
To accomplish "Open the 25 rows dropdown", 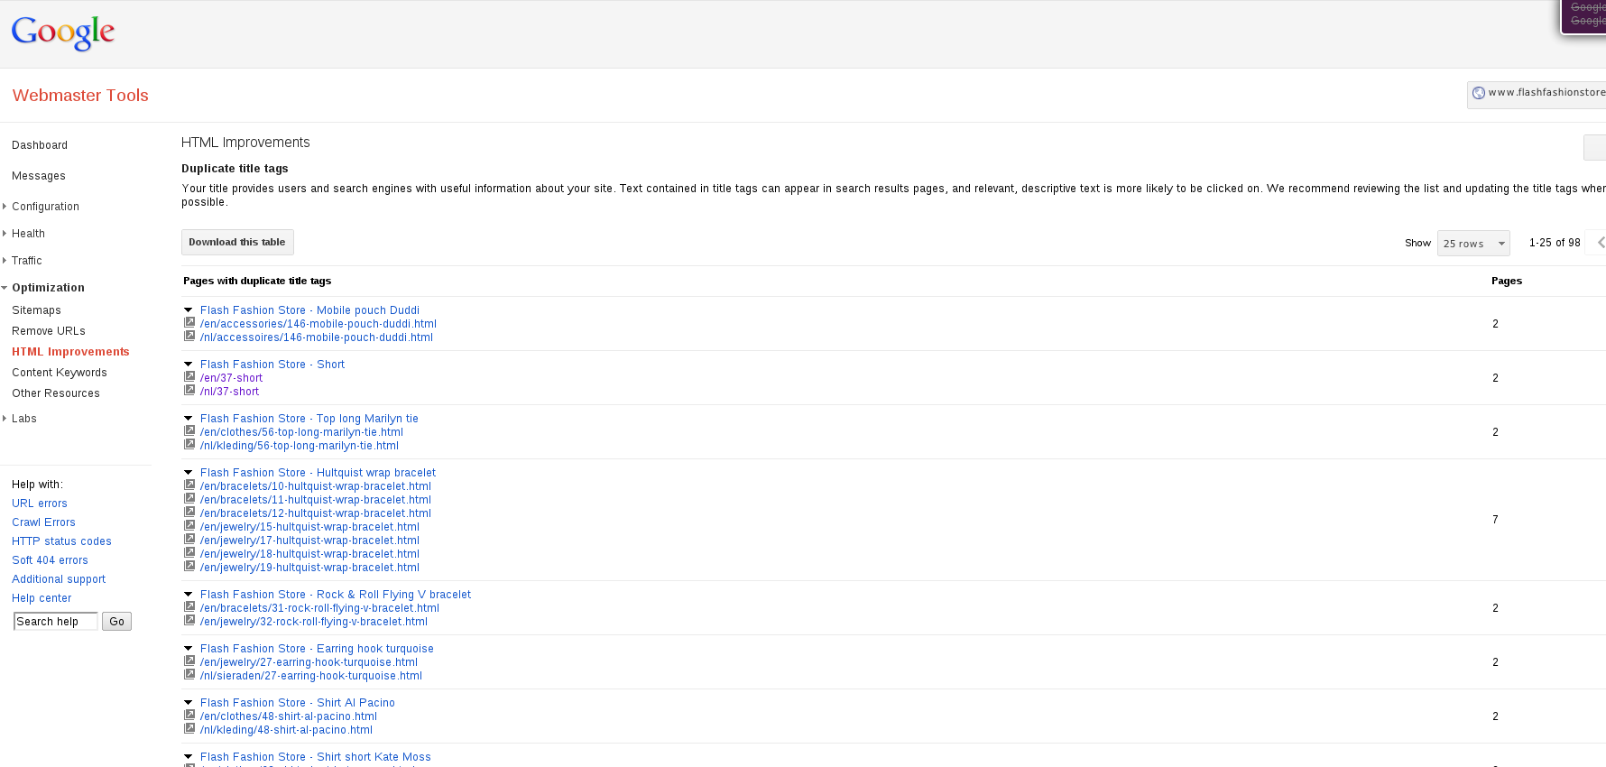I will click(x=1473, y=244).
